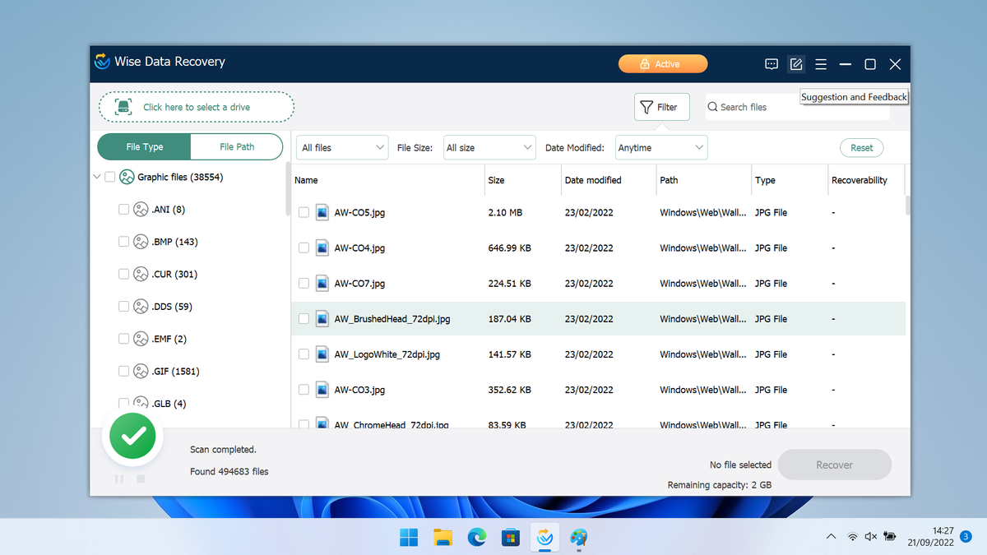Click the search magnifier icon
Viewport: 987px width, 555px height.
coord(712,107)
